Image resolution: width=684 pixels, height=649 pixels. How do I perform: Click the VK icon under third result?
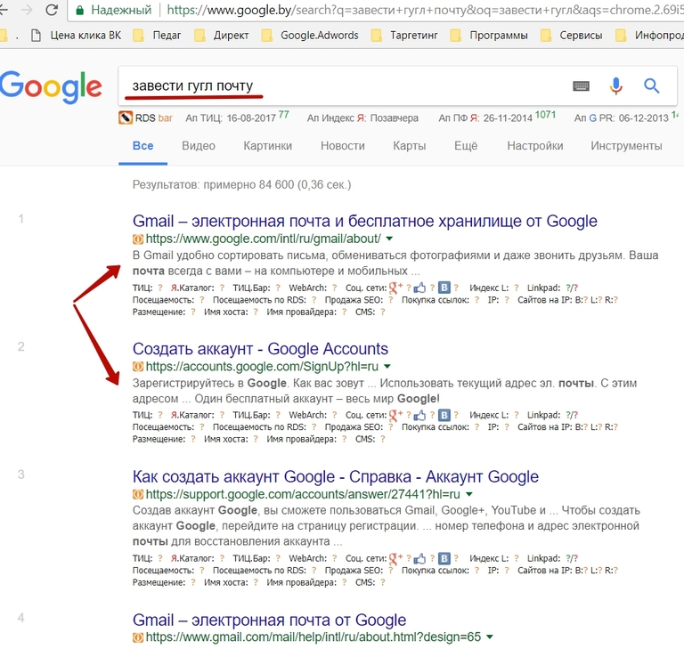444,558
